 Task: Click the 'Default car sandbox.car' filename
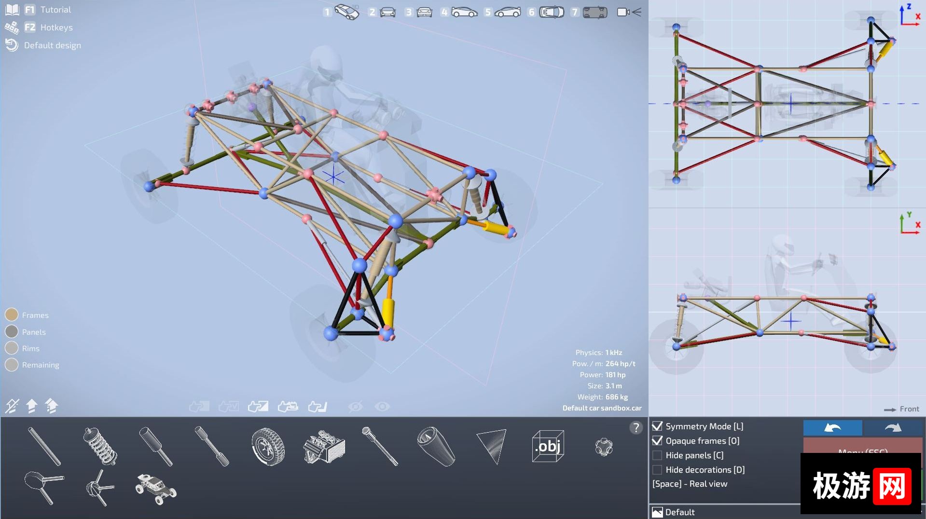(x=602, y=408)
